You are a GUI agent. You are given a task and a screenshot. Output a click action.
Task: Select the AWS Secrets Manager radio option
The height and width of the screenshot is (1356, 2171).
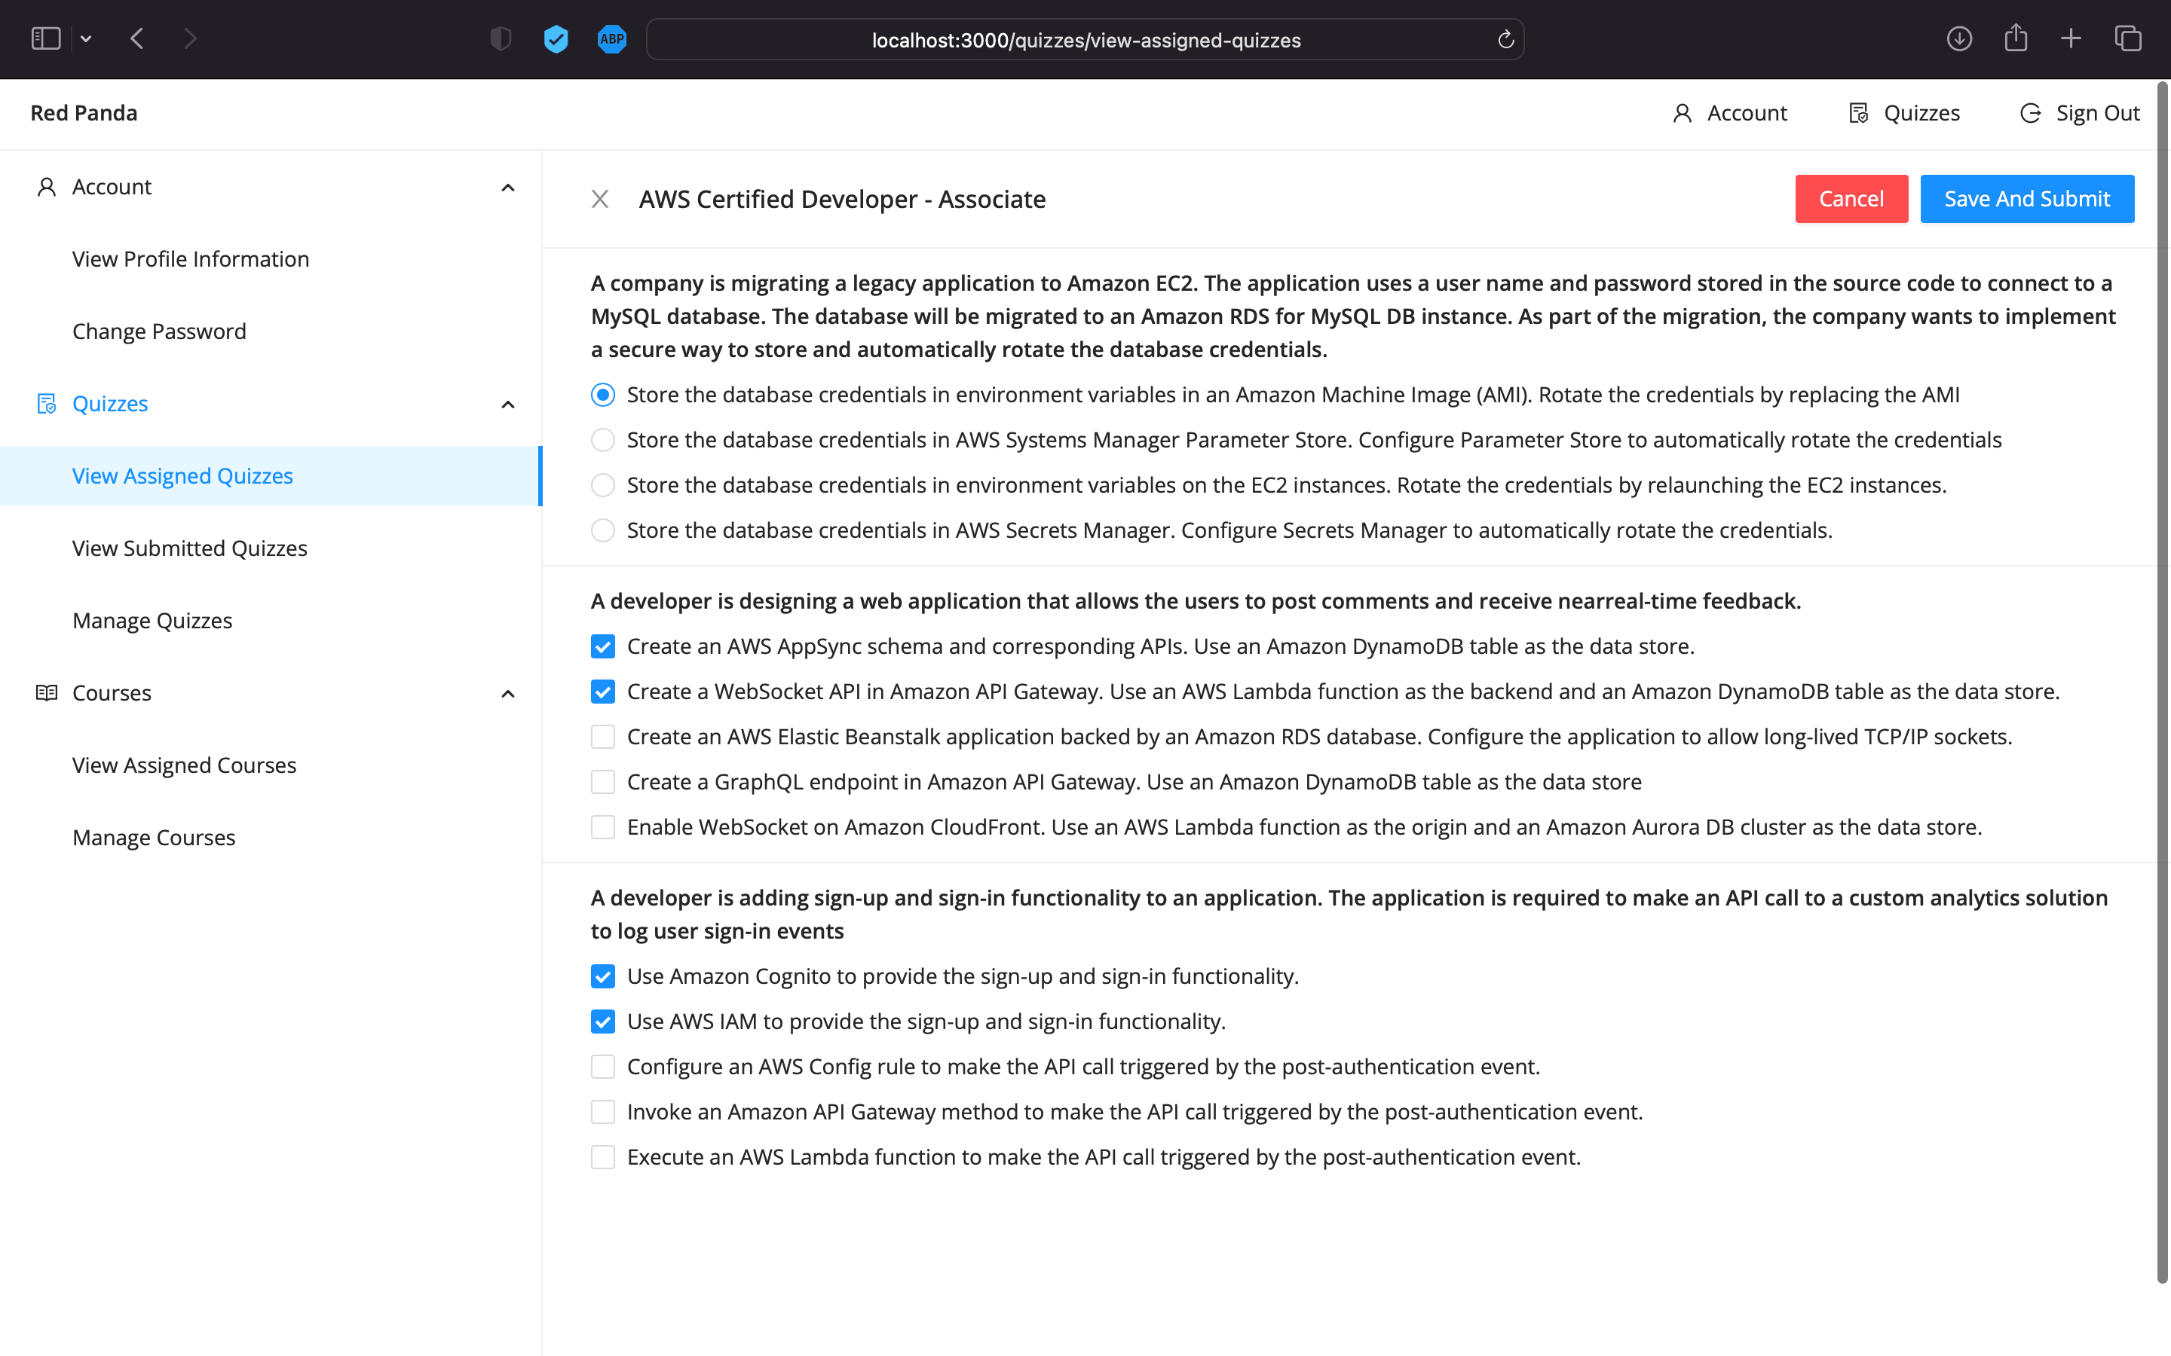click(x=602, y=529)
